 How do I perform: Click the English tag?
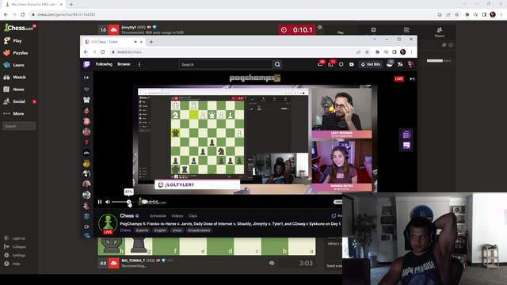[x=160, y=230]
